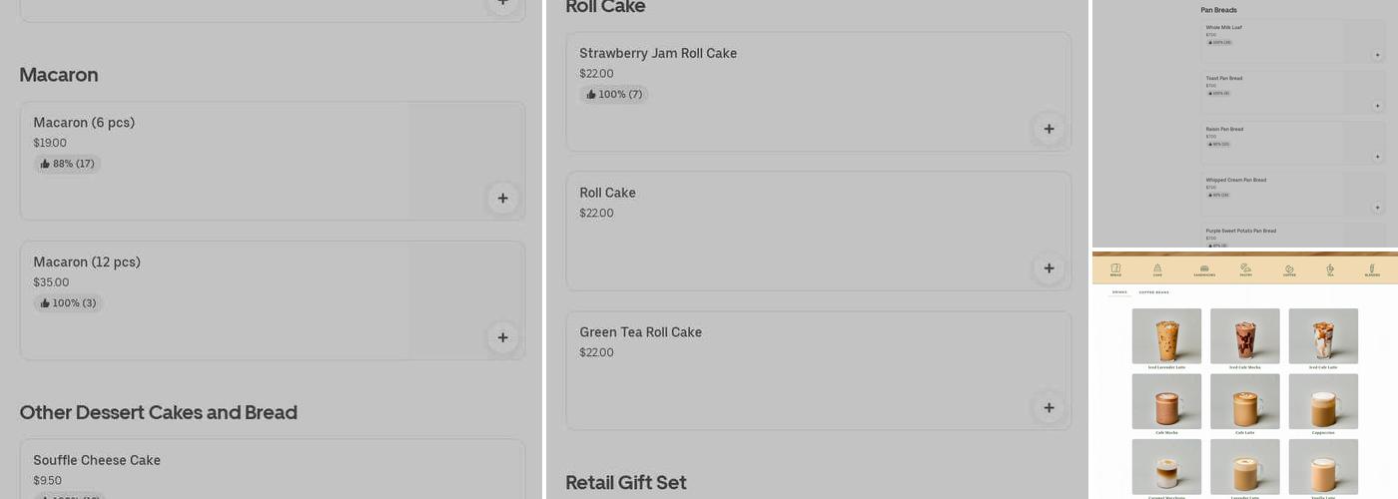This screenshot has width=1398, height=499.
Task: Select the Cappuccino drink image
Action: (x=1323, y=401)
